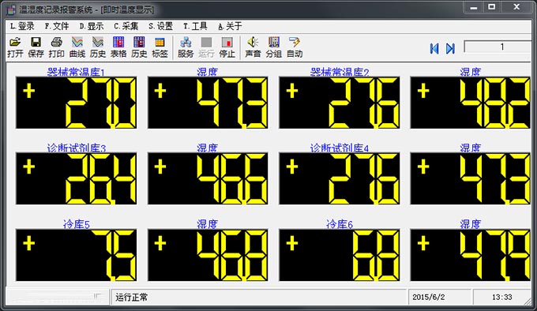Toggle 自动 (Auto) mode icon
The width and height of the screenshot is (537, 311).
coord(295,47)
